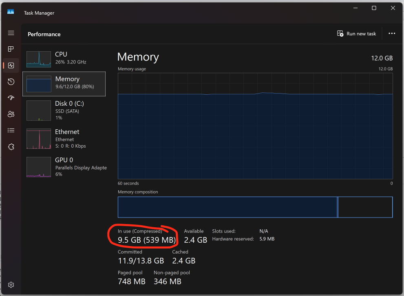Open Services from the sidebar
The width and height of the screenshot is (404, 296).
coord(11,147)
